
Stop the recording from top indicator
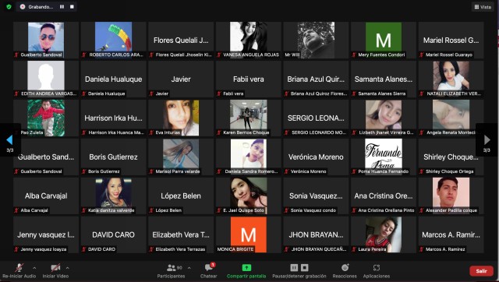click(x=72, y=7)
